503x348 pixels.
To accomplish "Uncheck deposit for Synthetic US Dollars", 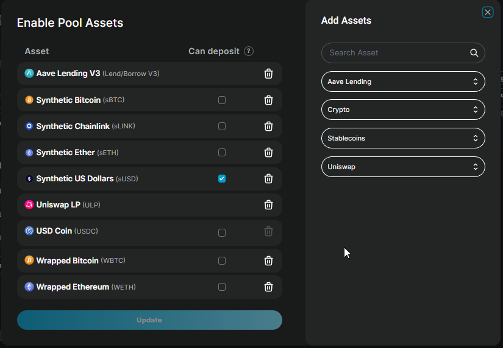I will [222, 179].
